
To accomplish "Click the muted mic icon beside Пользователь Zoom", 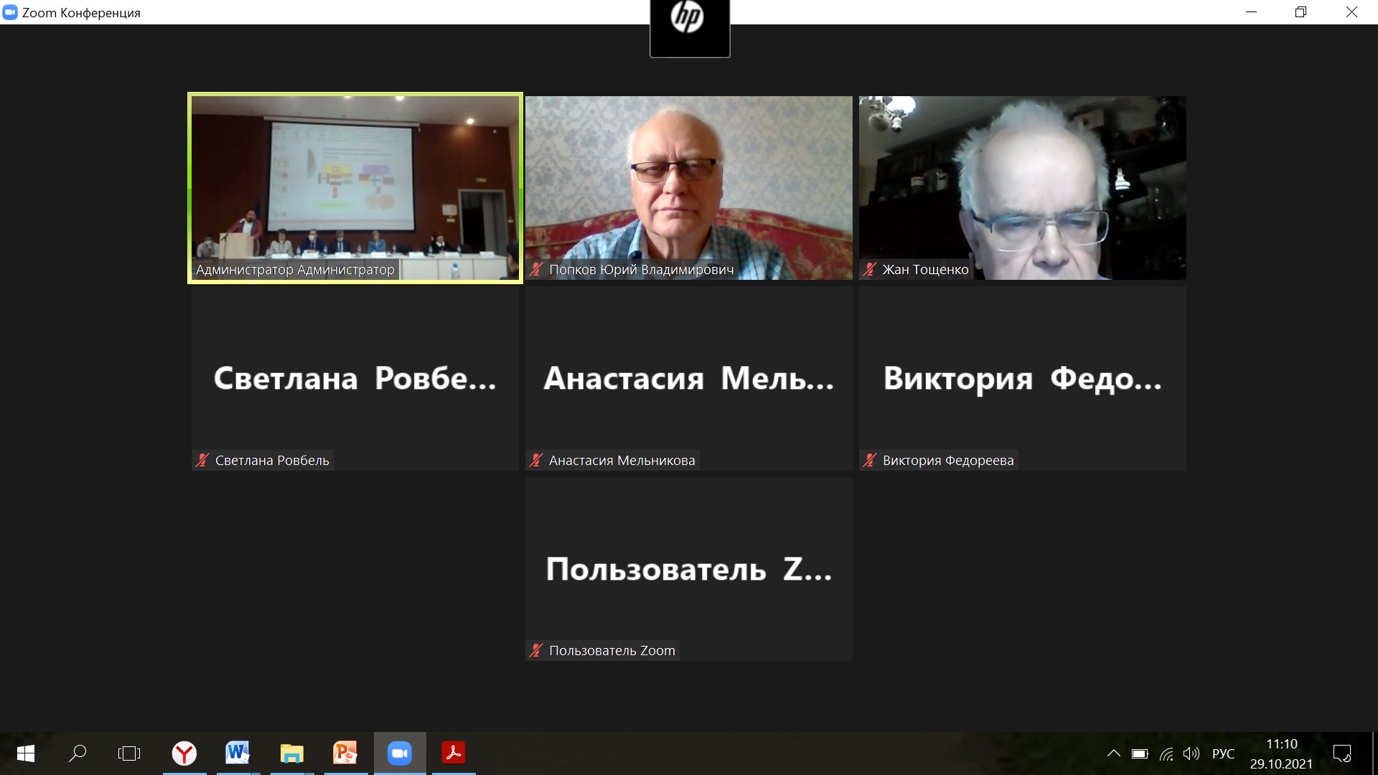I will coord(536,651).
